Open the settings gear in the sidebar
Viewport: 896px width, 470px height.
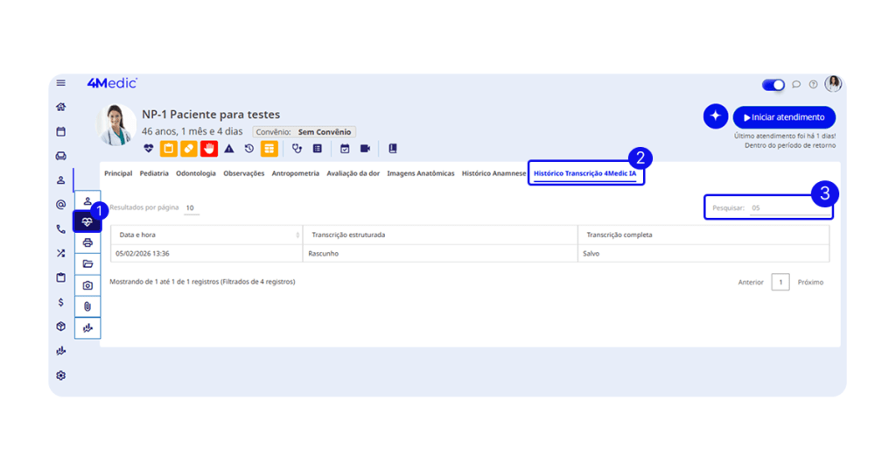60,375
